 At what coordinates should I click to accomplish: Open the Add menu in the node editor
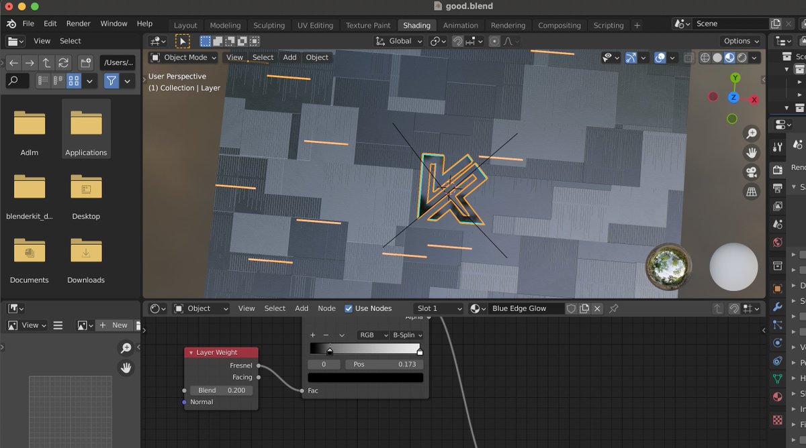point(302,309)
